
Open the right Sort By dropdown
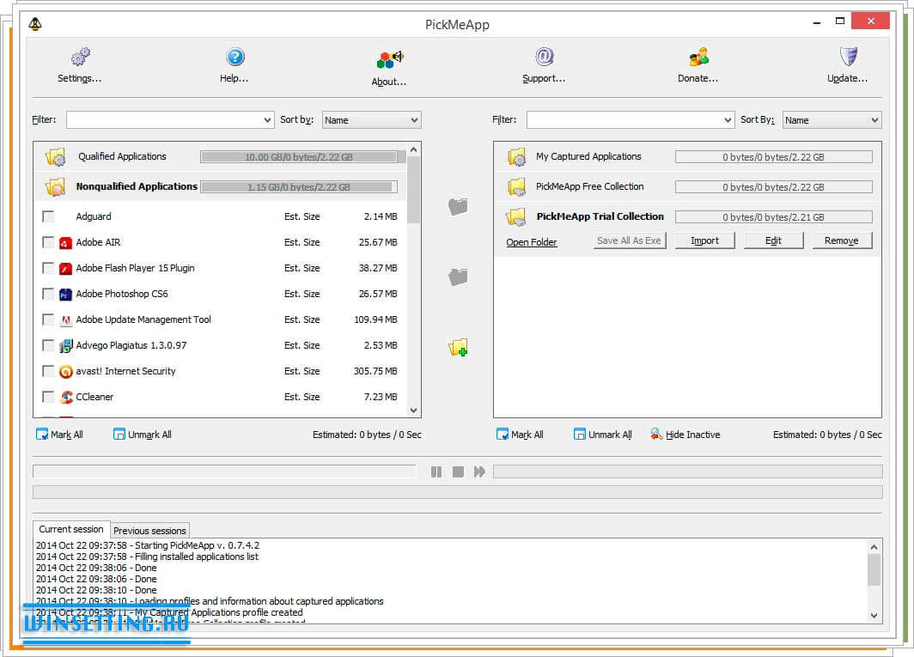832,120
